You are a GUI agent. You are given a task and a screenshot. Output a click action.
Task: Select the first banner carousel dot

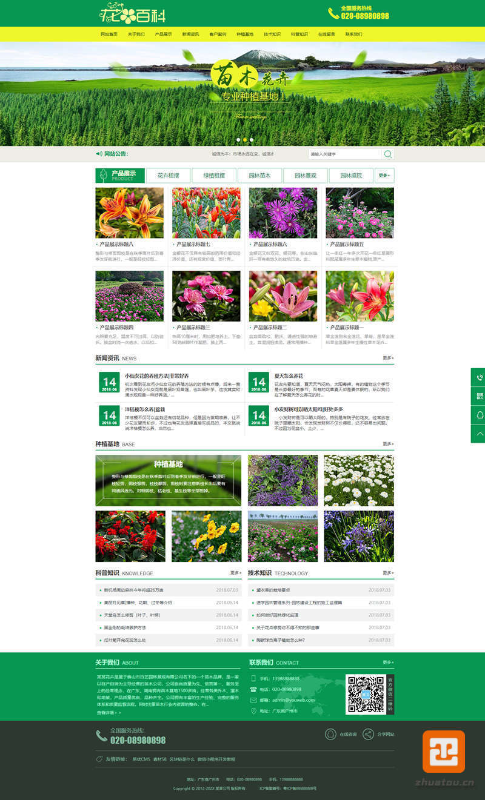[238, 139]
